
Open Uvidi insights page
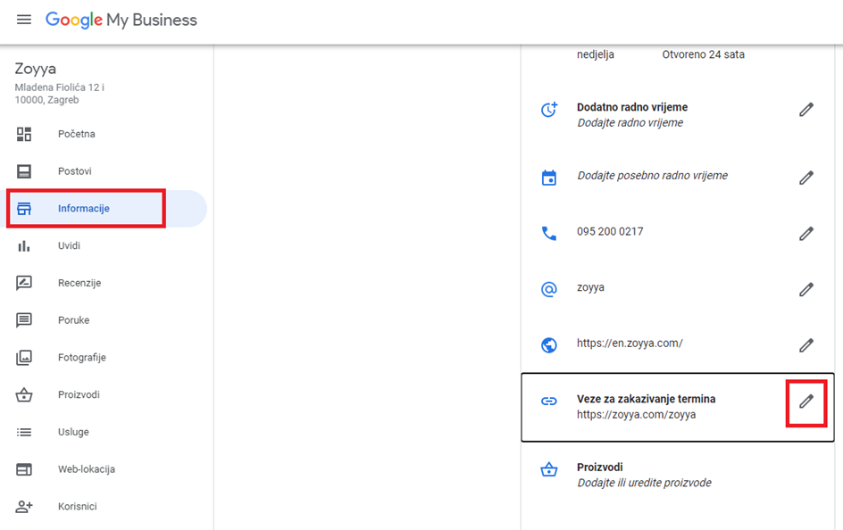(x=69, y=246)
